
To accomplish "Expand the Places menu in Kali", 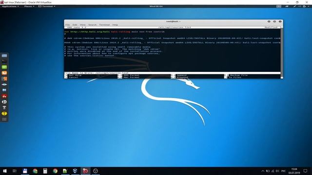I will pos(29,6).
